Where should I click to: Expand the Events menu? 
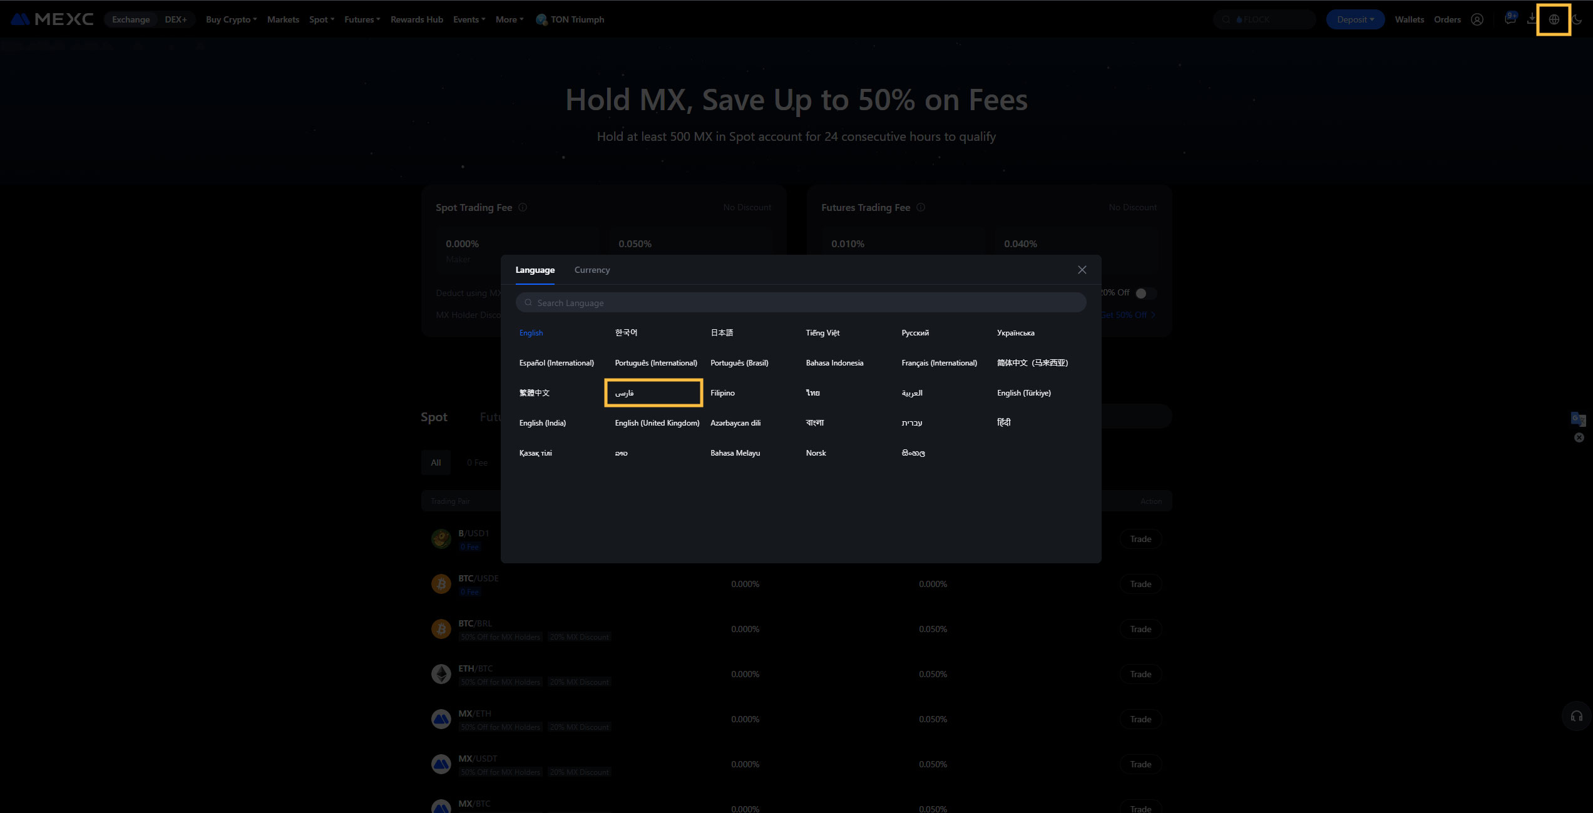click(x=469, y=19)
